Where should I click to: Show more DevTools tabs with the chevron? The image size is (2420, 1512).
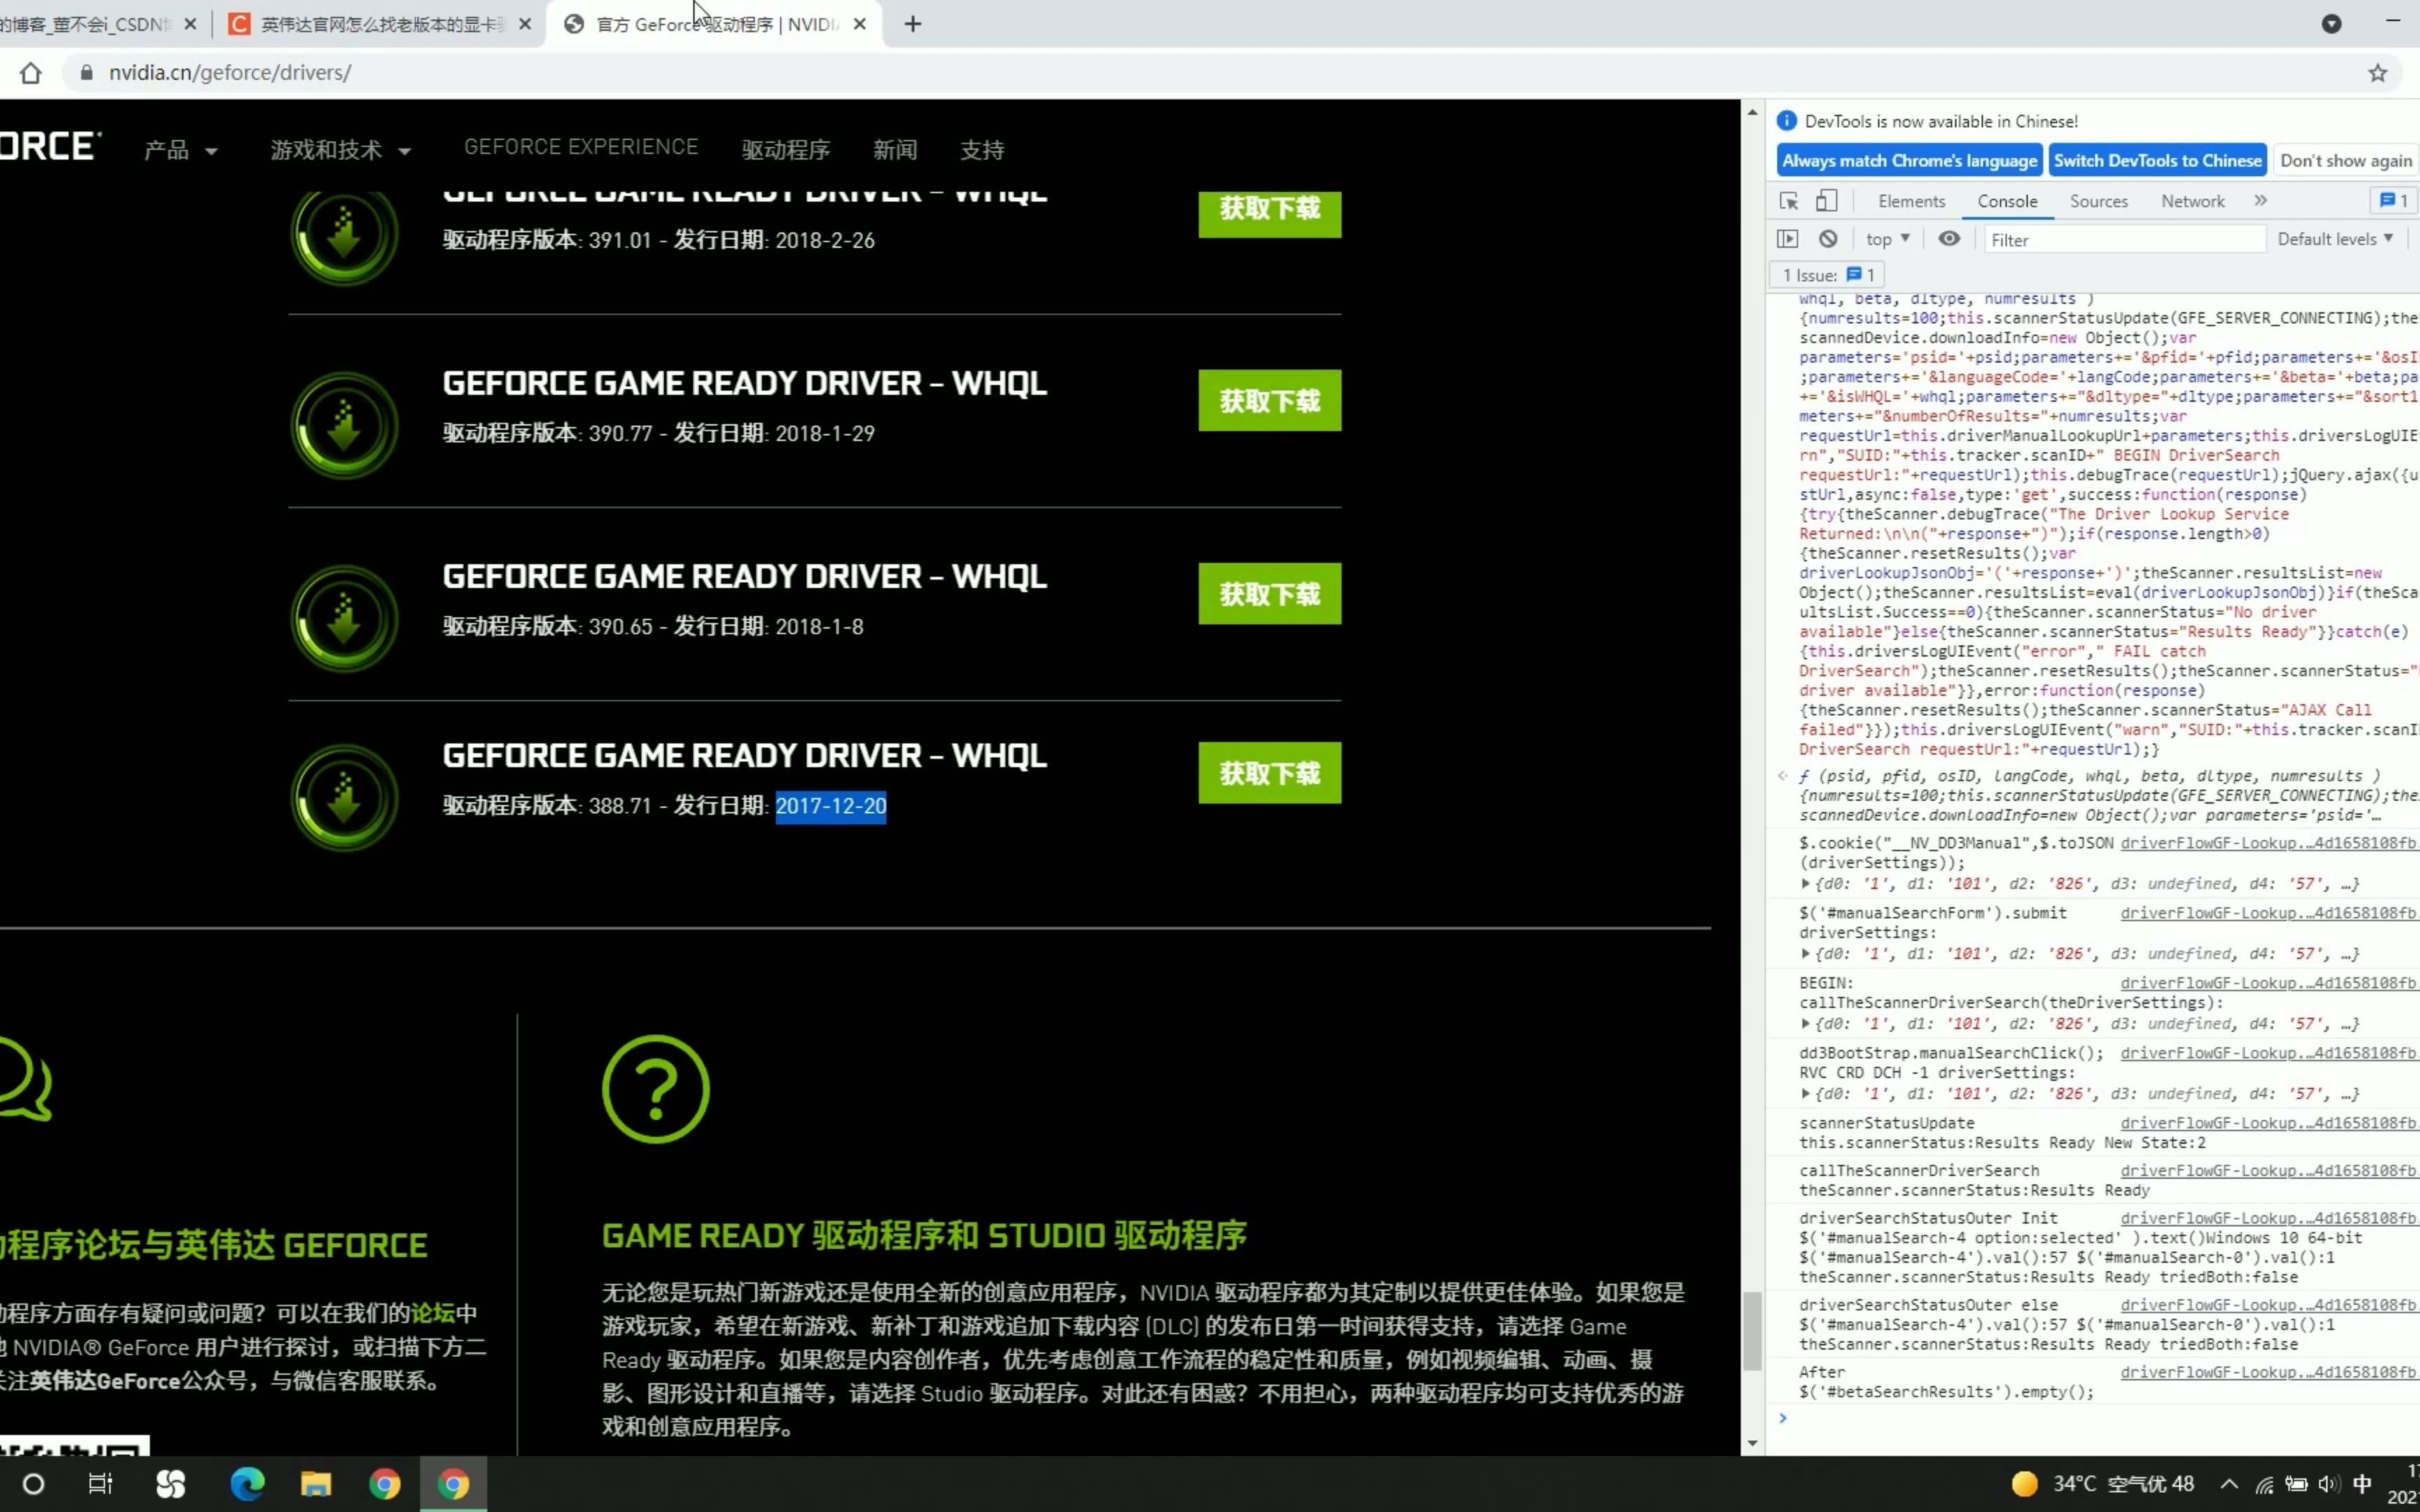tap(2260, 201)
